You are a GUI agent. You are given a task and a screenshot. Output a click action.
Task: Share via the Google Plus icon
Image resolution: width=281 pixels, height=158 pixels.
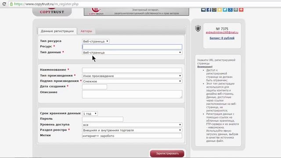pos(230,10)
